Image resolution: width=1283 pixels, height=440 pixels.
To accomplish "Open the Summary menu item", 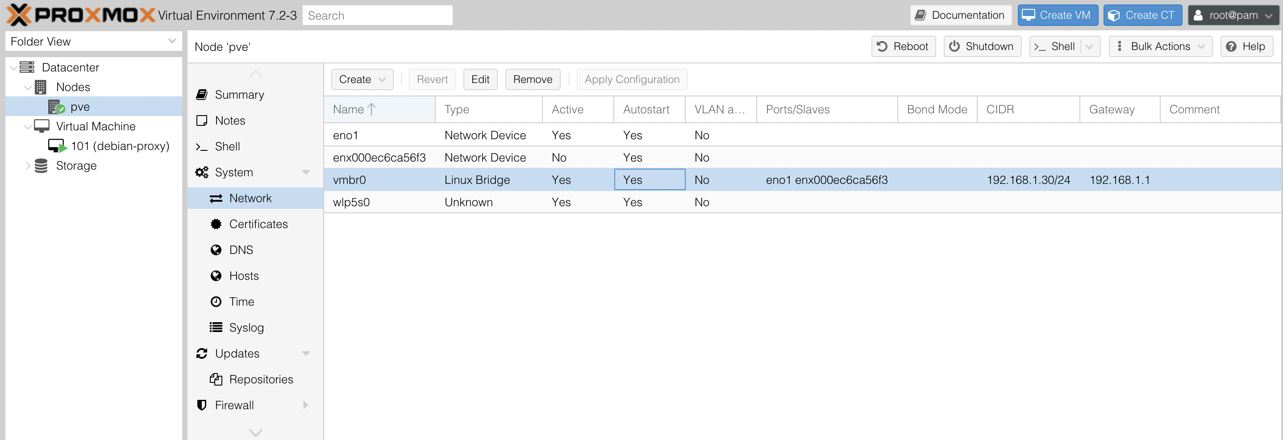I will click(239, 95).
